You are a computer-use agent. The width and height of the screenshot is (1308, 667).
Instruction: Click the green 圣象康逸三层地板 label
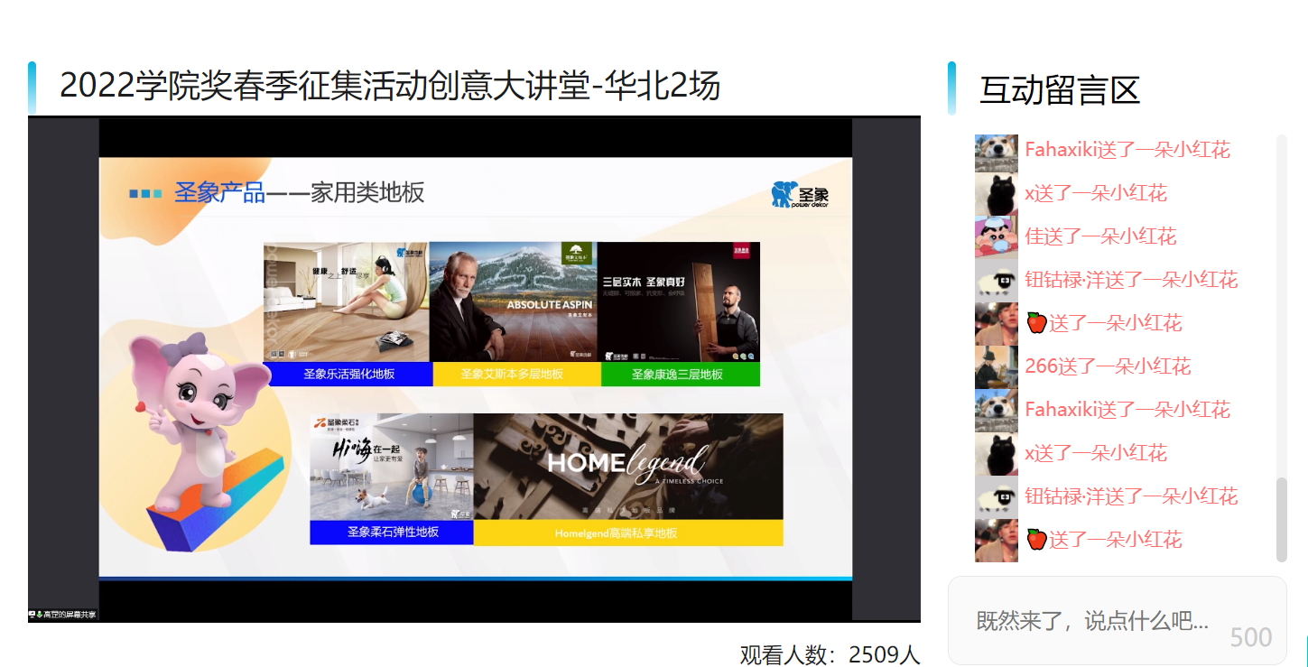(681, 375)
